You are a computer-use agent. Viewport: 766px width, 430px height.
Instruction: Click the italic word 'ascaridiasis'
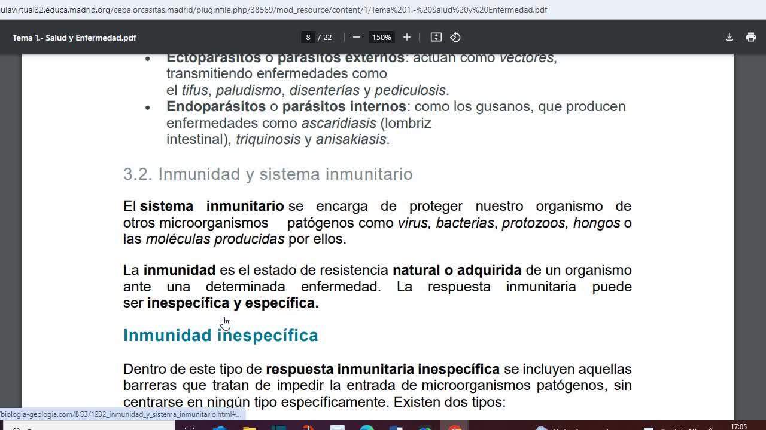click(339, 123)
